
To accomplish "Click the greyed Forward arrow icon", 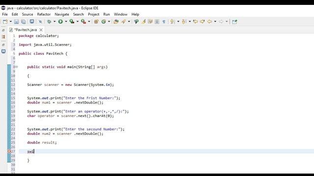I will tap(221, 22).
